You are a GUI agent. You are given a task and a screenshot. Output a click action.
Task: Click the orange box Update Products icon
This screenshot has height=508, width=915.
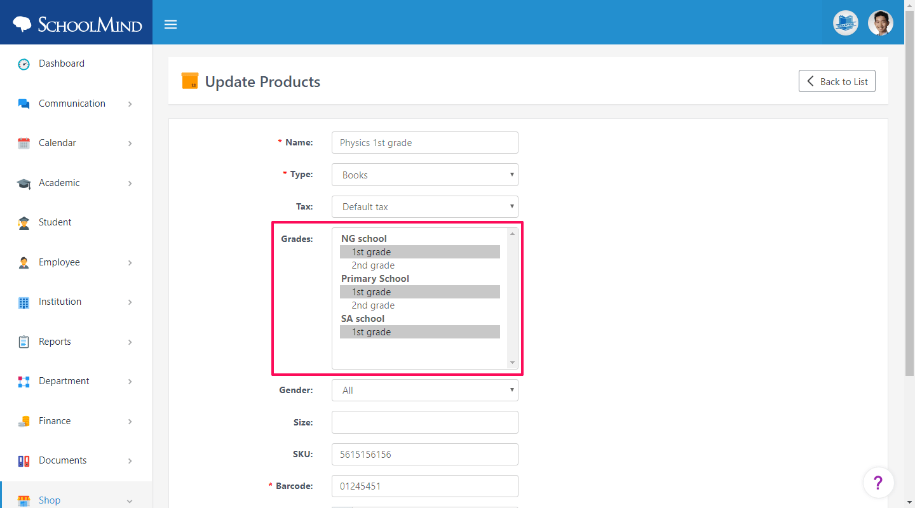point(189,81)
